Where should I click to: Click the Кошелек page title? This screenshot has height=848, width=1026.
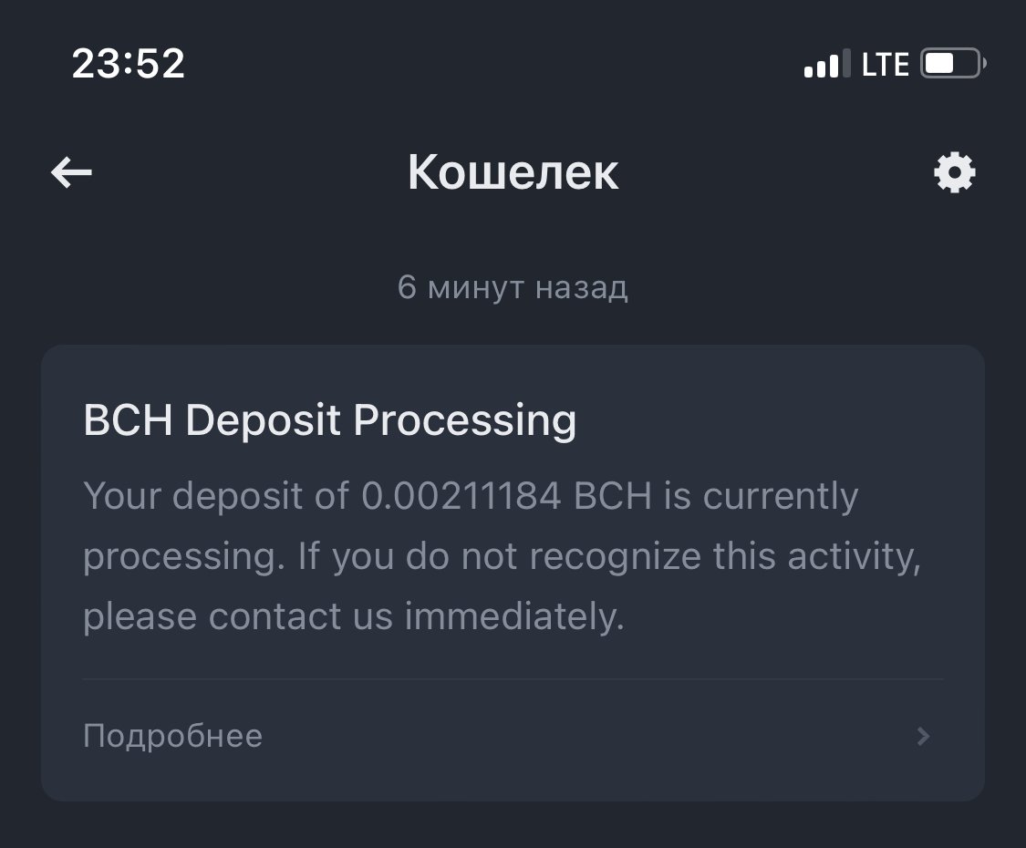[513, 172]
